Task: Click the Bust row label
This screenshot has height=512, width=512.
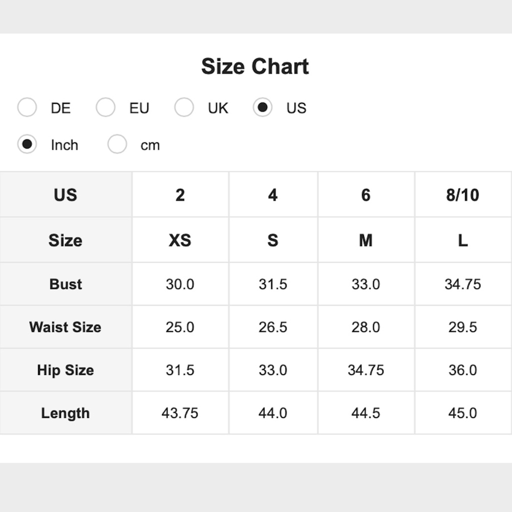Action: point(66,284)
